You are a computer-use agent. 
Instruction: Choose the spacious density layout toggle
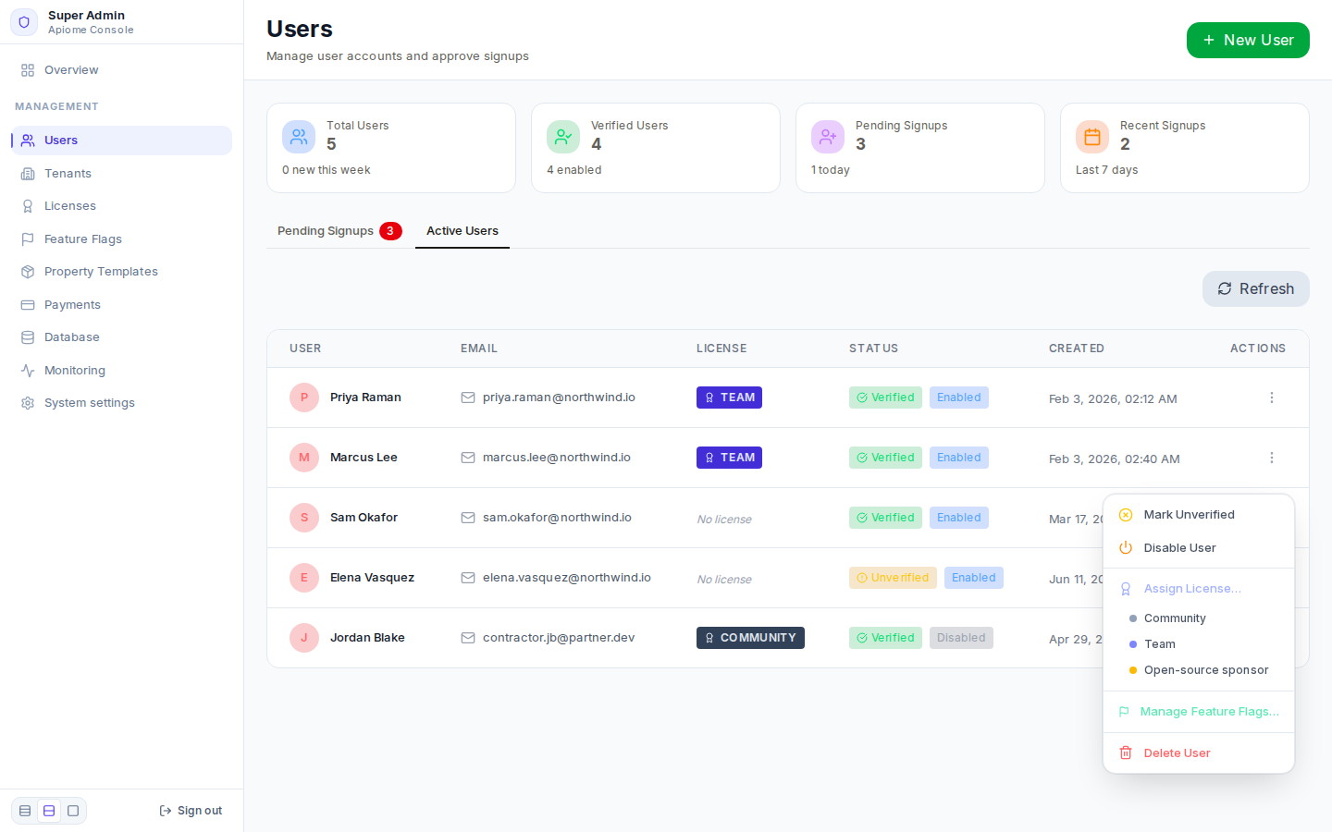click(73, 811)
